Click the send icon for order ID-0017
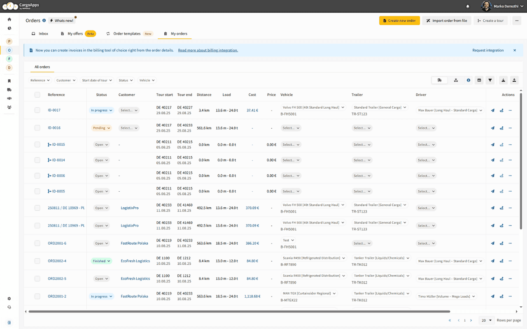This screenshot has width=527, height=329. click(x=493, y=110)
